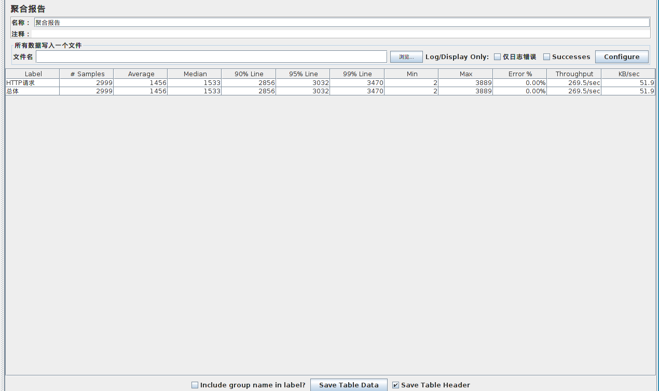Select the HTTP请求 label cell
Viewport: 659px width, 391px height.
click(x=33, y=82)
